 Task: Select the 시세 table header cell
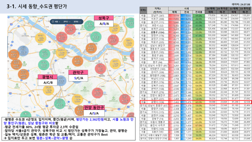click(186, 9)
